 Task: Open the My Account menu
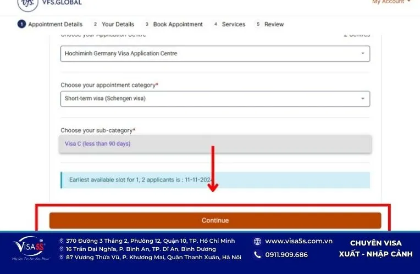click(391, 2)
